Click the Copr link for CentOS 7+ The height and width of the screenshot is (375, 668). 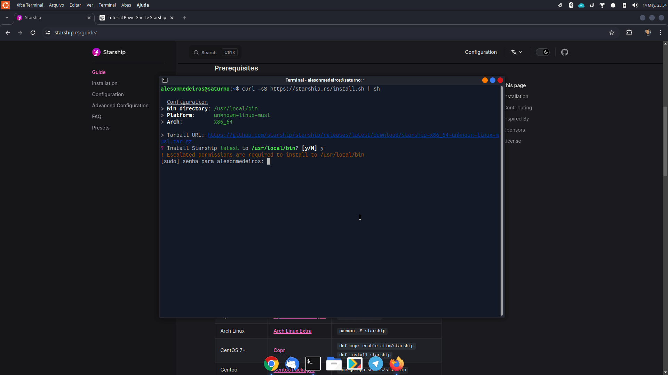(279, 350)
